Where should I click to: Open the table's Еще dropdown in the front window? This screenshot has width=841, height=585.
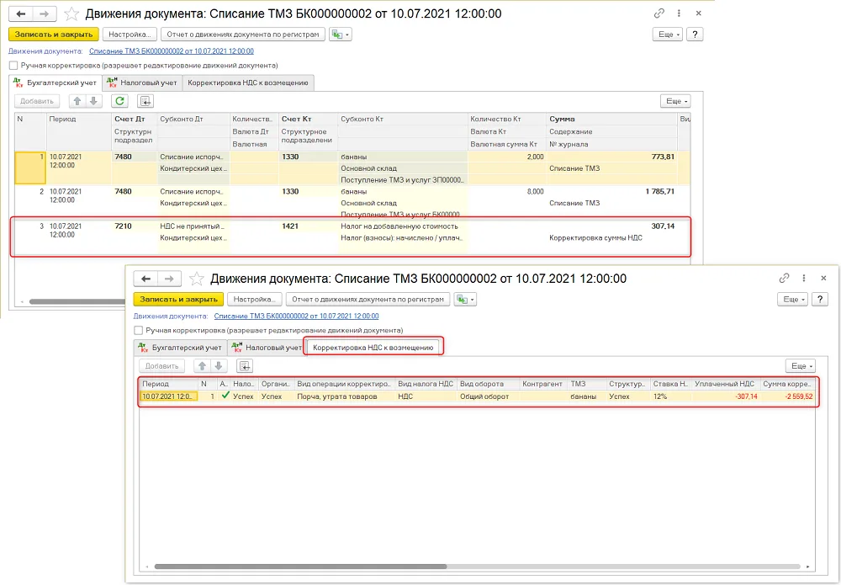801,366
